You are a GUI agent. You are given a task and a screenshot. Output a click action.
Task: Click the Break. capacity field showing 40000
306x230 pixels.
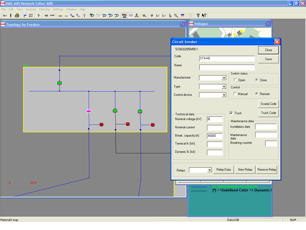[215, 136]
